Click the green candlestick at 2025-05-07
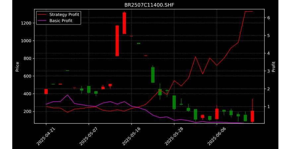The height and width of the screenshot is (149, 291). tap(89, 89)
